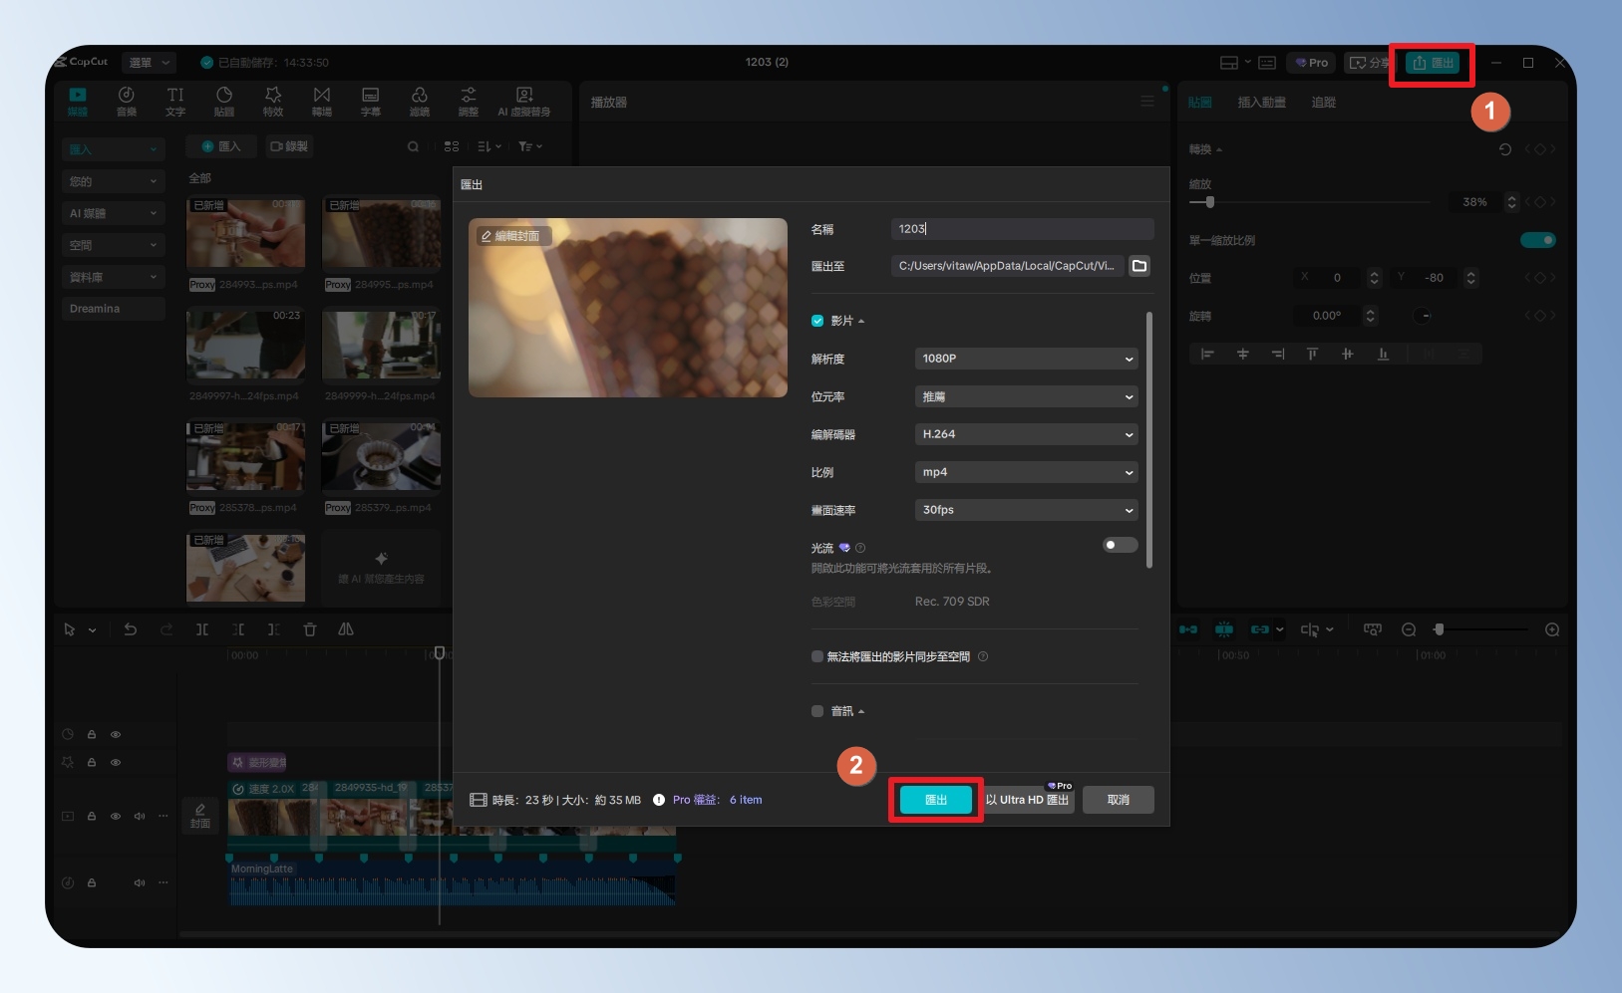Click the zoom-in plus icon on timeline
This screenshot has width=1622, height=993.
tap(1551, 629)
